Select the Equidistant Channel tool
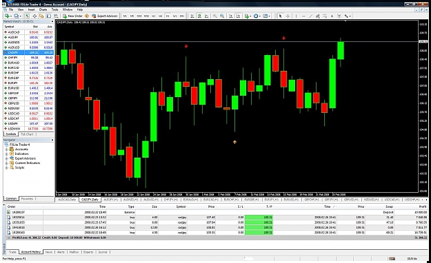The height and width of the screenshot is (263, 431). coord(318,16)
